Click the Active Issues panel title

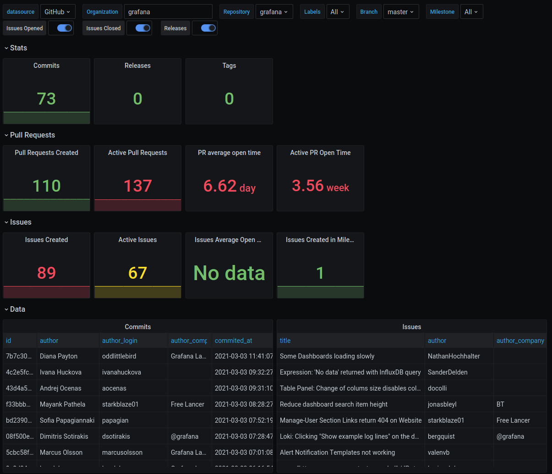(137, 239)
